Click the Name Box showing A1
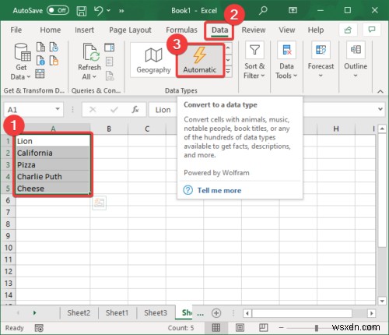The image size is (389, 335). tap(29, 110)
